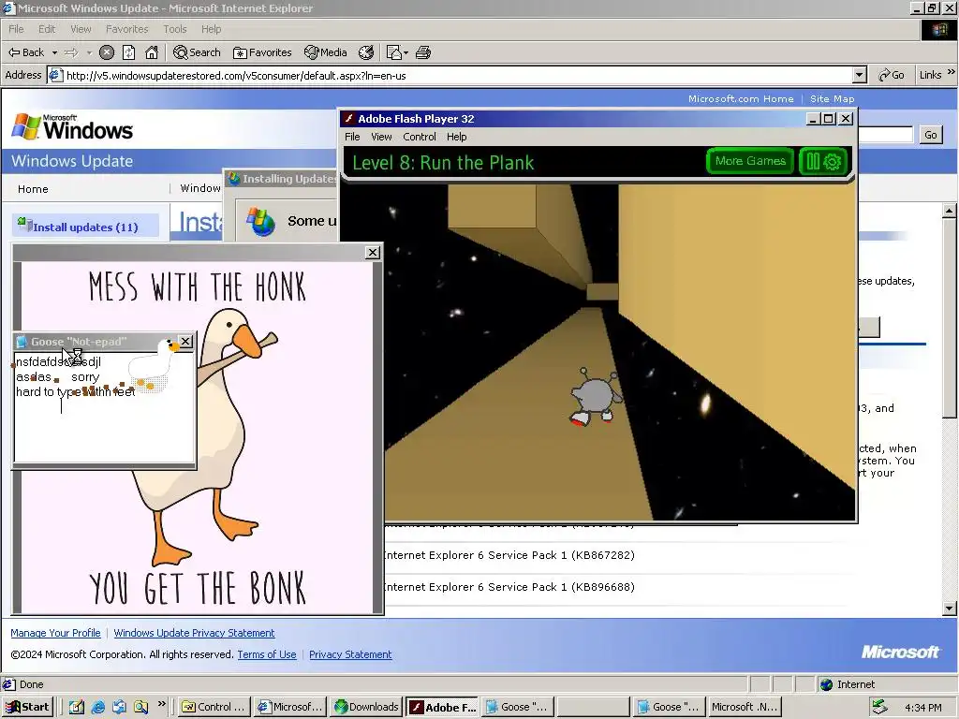Open game settings via the gear icon

[833, 161]
